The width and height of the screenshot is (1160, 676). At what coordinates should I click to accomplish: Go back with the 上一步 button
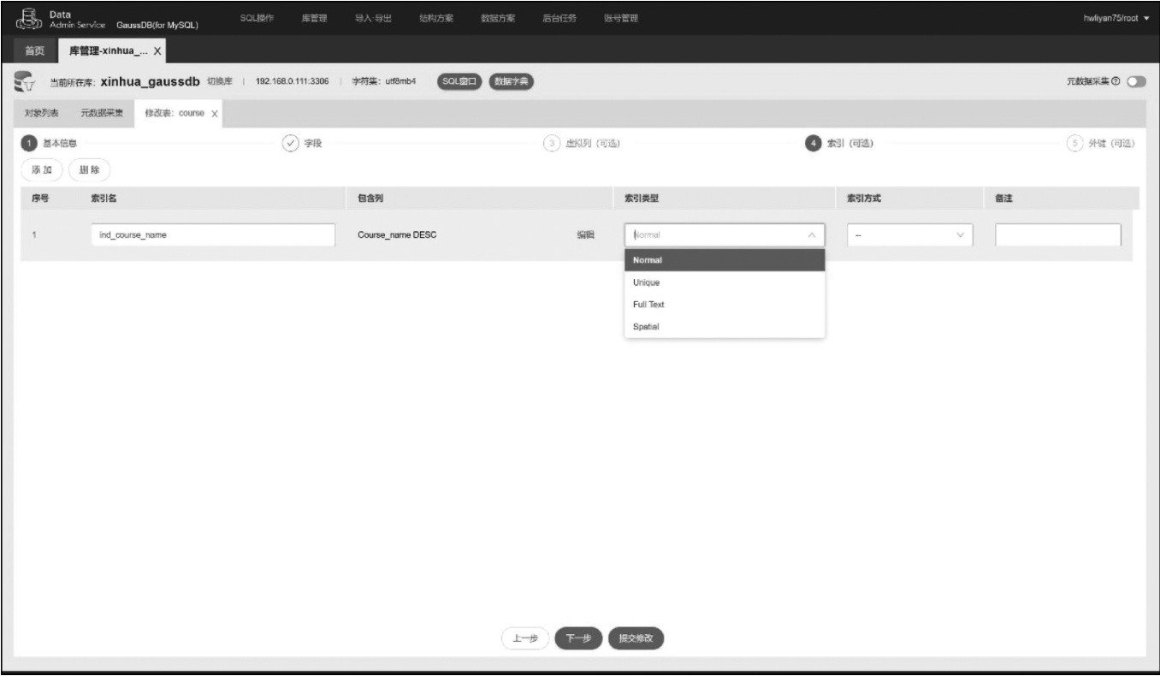tap(525, 638)
